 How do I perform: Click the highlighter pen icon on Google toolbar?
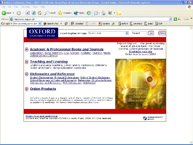113,24
